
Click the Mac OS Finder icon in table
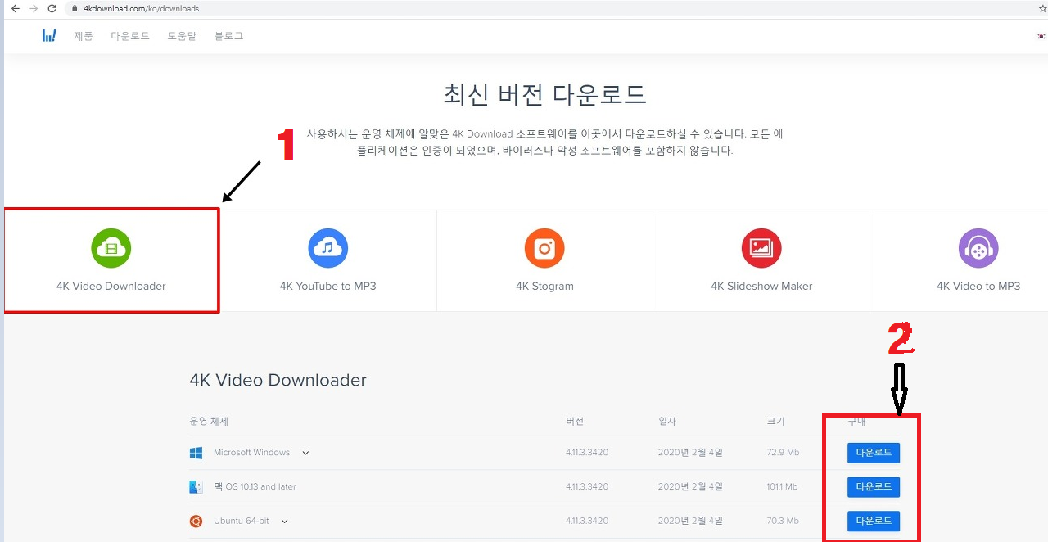tap(196, 487)
